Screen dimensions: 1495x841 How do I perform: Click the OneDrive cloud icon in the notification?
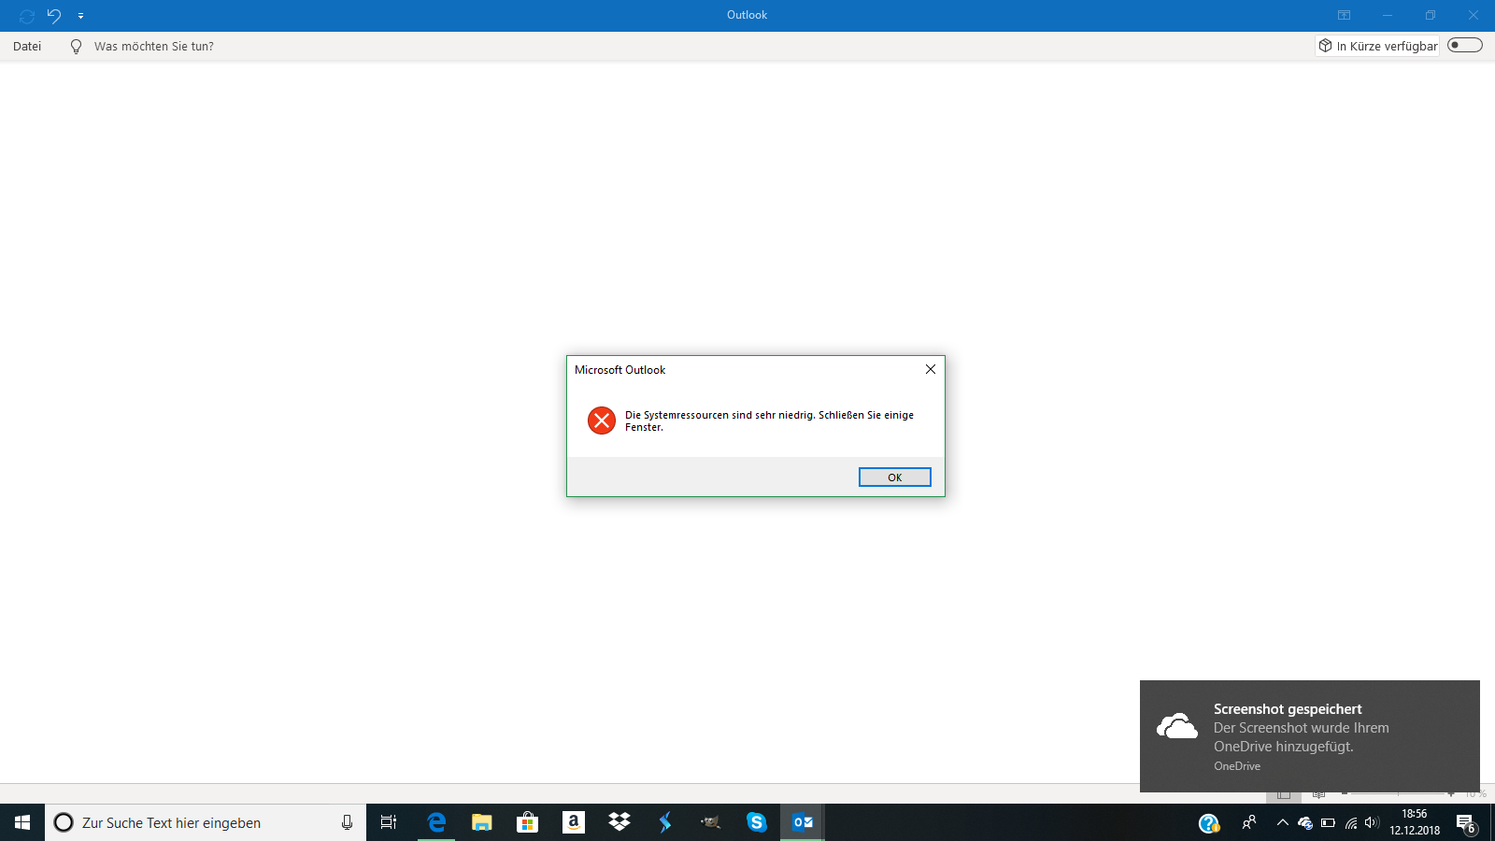coord(1177,726)
